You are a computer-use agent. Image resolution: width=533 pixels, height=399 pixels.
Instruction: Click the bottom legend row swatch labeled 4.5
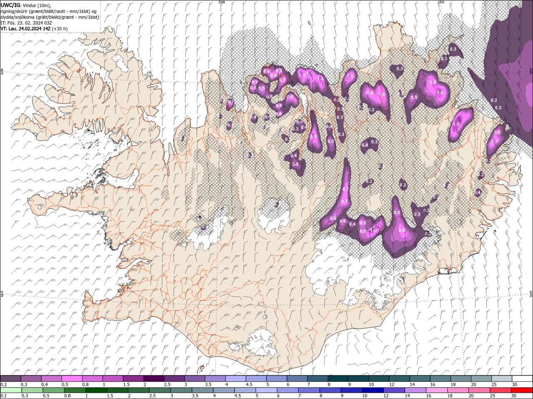[245, 390]
